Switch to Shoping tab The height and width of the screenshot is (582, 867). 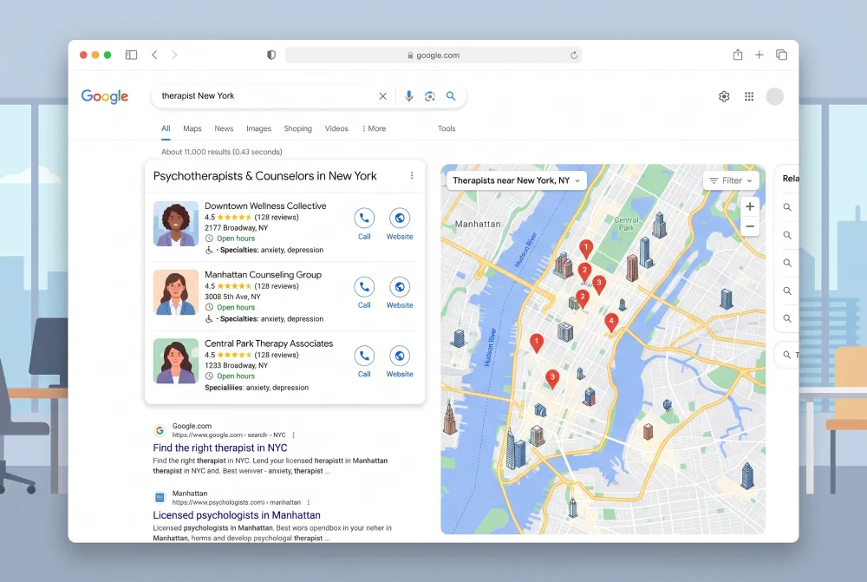point(298,128)
